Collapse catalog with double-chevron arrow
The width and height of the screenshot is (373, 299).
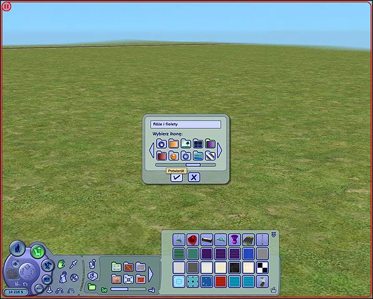pyautogui.click(x=274, y=235)
